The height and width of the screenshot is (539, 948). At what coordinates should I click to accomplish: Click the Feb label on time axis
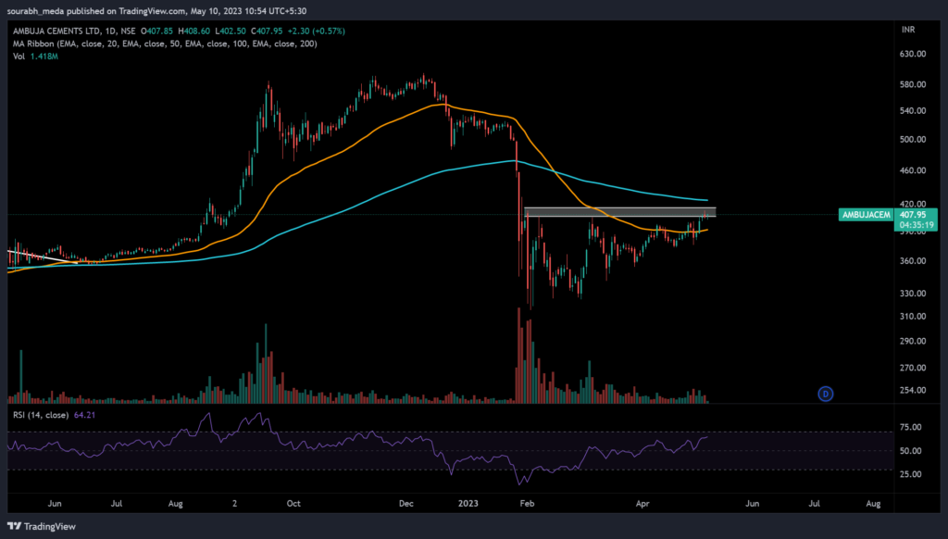[x=527, y=503]
